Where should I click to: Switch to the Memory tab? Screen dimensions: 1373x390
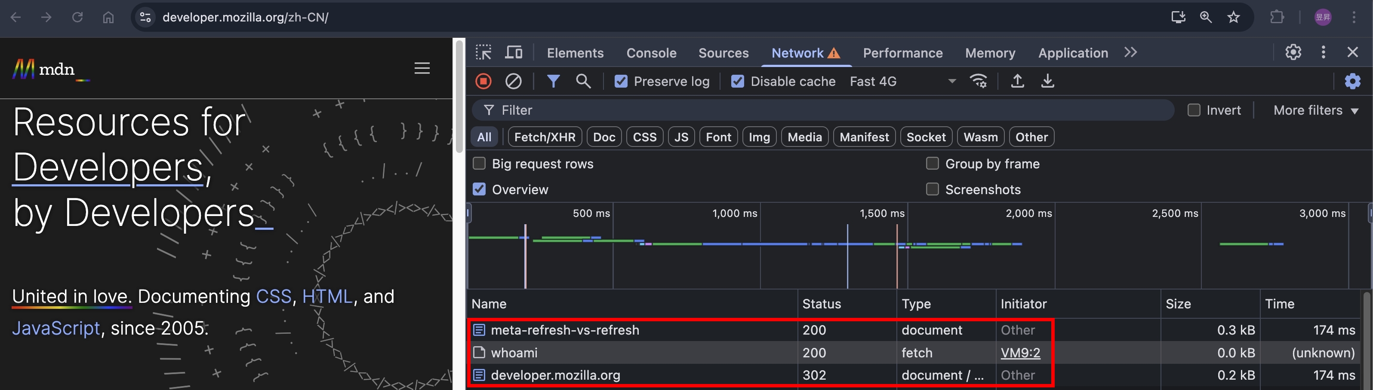(990, 53)
